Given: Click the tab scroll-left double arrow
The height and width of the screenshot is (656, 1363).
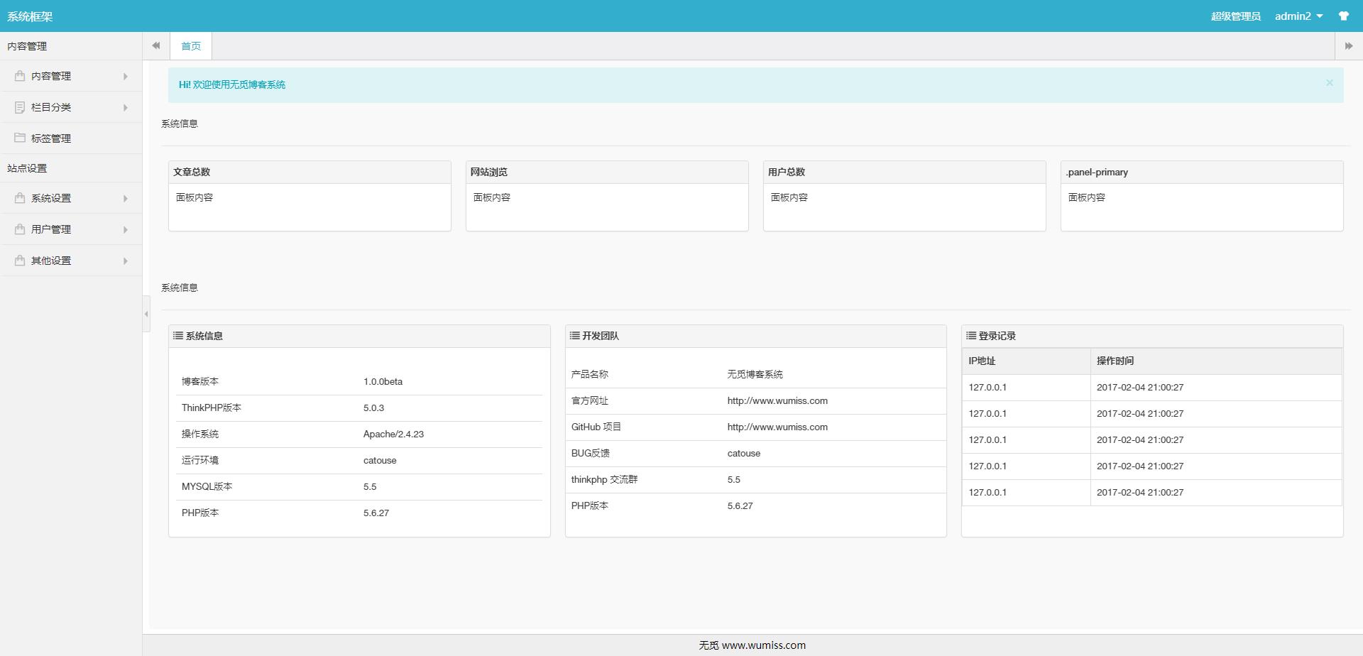Looking at the screenshot, I should (156, 45).
